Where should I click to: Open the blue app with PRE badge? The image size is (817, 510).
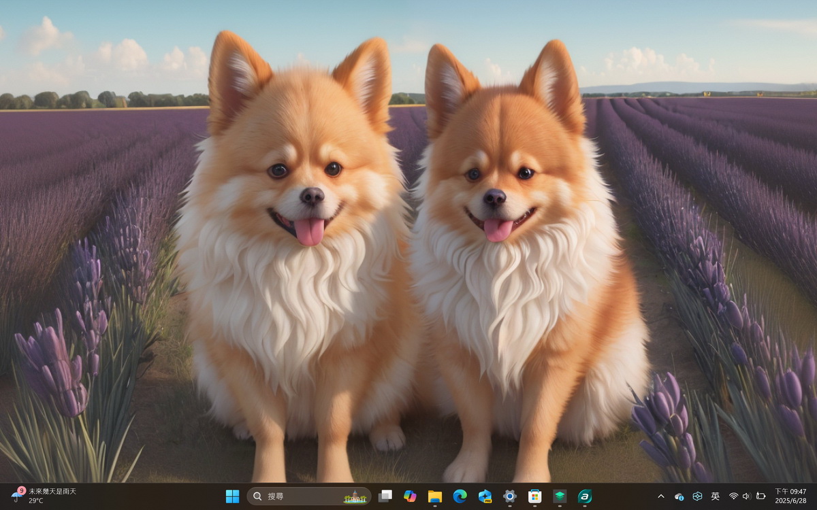click(x=485, y=496)
